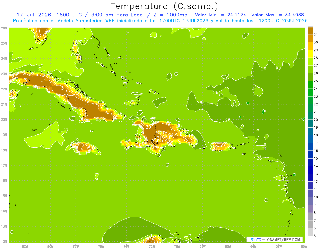The height and width of the screenshot is (250, 323).
Task: Click the "Temperatura (C,somb.)" chart title
Action: (164, 6)
